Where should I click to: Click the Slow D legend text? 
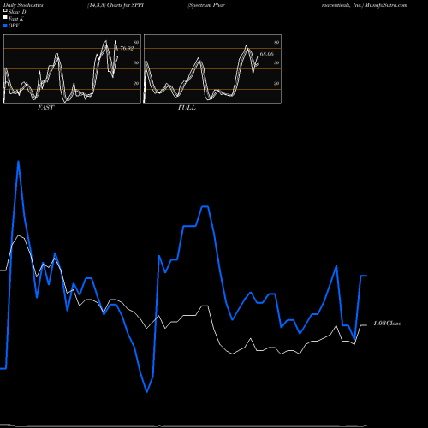click(x=17, y=12)
